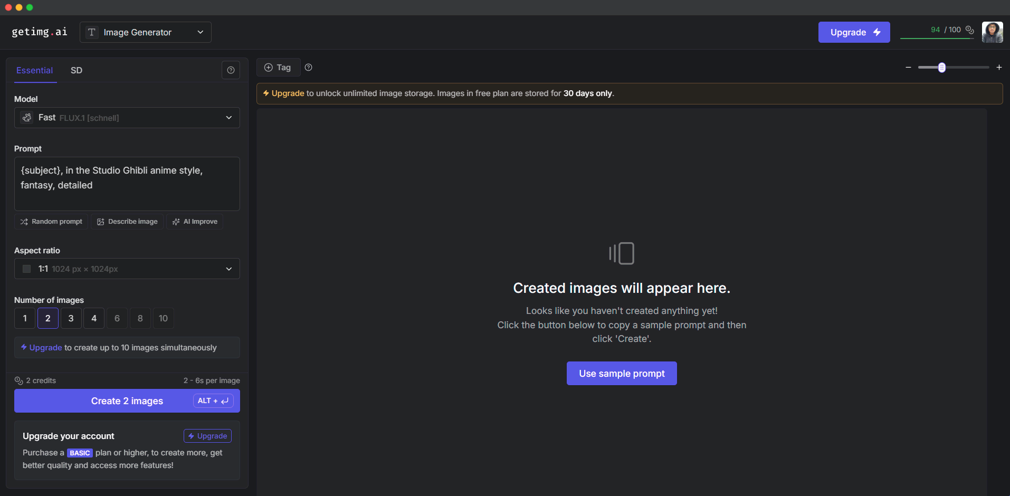Click the getimg.ai logo
This screenshot has height=496, width=1010.
[40, 32]
